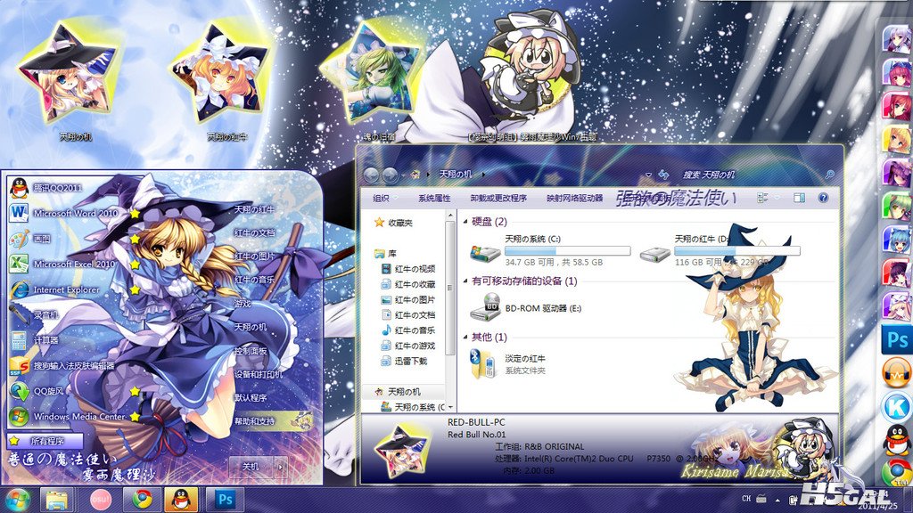Open the osu! taskbar icon
913x513 pixels.
click(x=100, y=500)
